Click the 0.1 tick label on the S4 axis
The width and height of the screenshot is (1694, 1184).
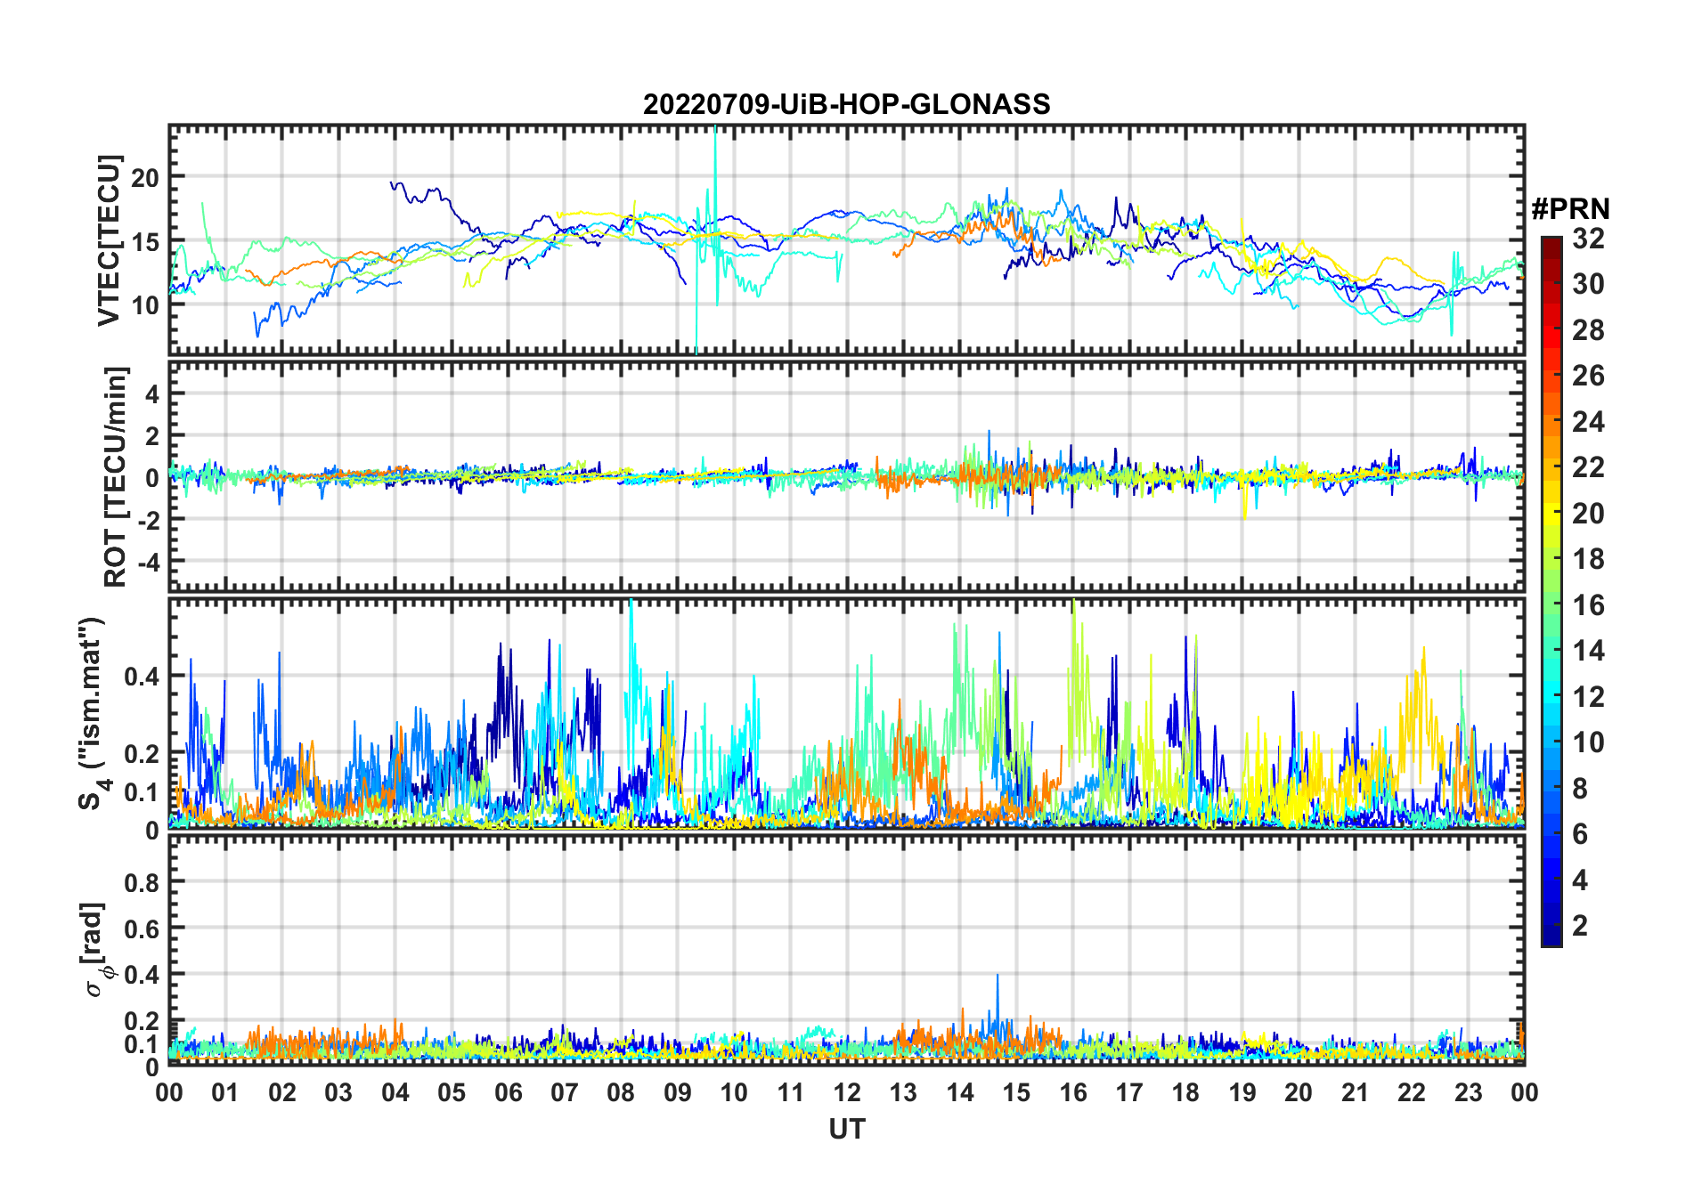coord(143,791)
